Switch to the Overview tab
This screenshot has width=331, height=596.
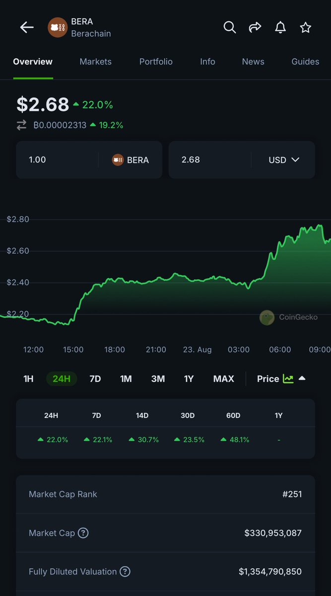(x=33, y=62)
